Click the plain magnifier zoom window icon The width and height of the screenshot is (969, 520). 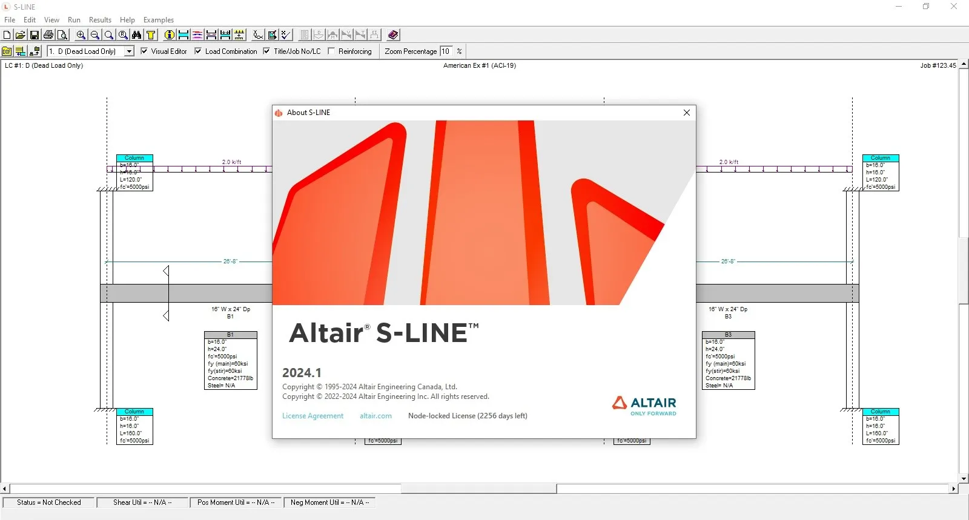tap(109, 35)
